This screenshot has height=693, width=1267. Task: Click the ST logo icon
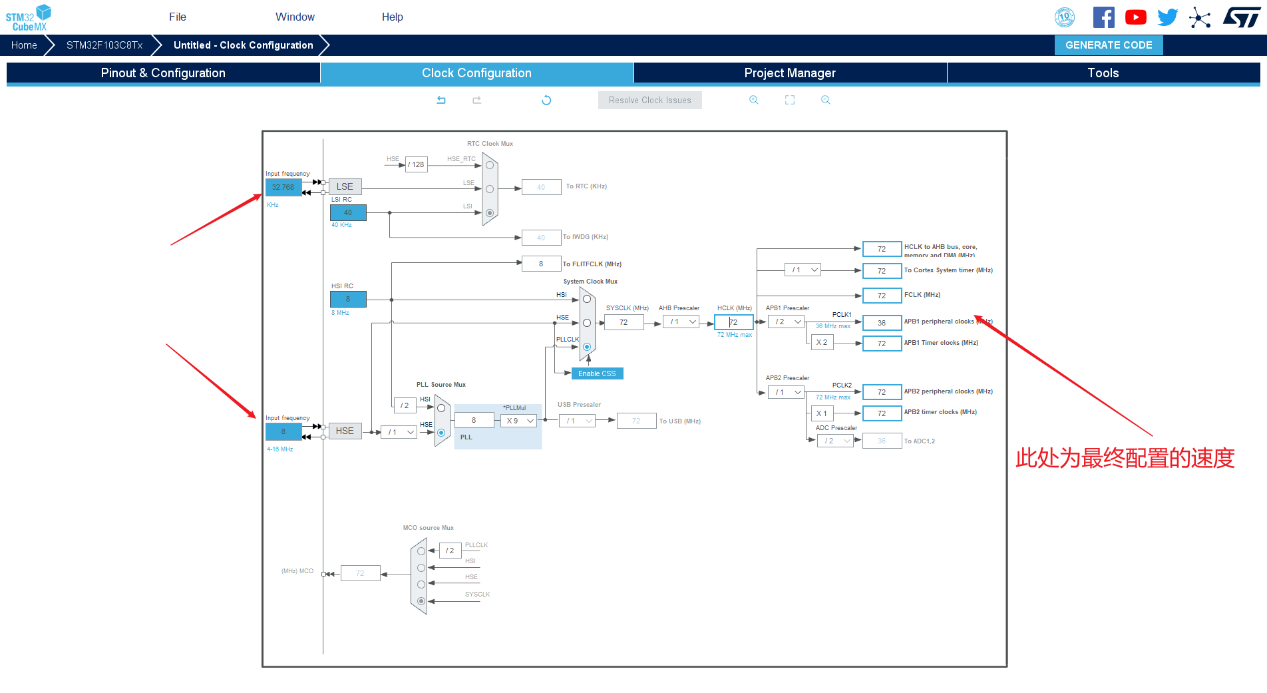coord(1242,17)
